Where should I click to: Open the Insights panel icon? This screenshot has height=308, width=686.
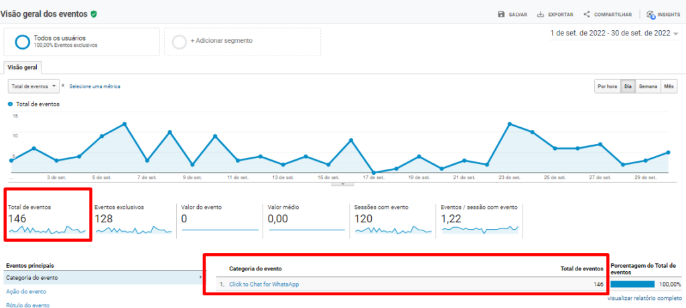tap(650, 14)
